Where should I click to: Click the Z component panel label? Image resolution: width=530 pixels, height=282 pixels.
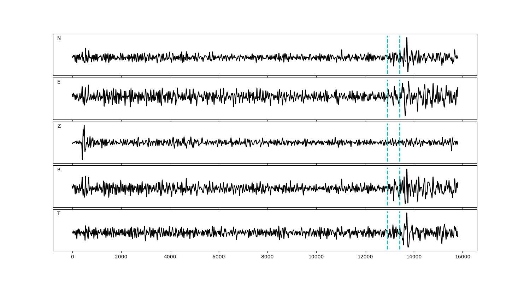[59, 126]
